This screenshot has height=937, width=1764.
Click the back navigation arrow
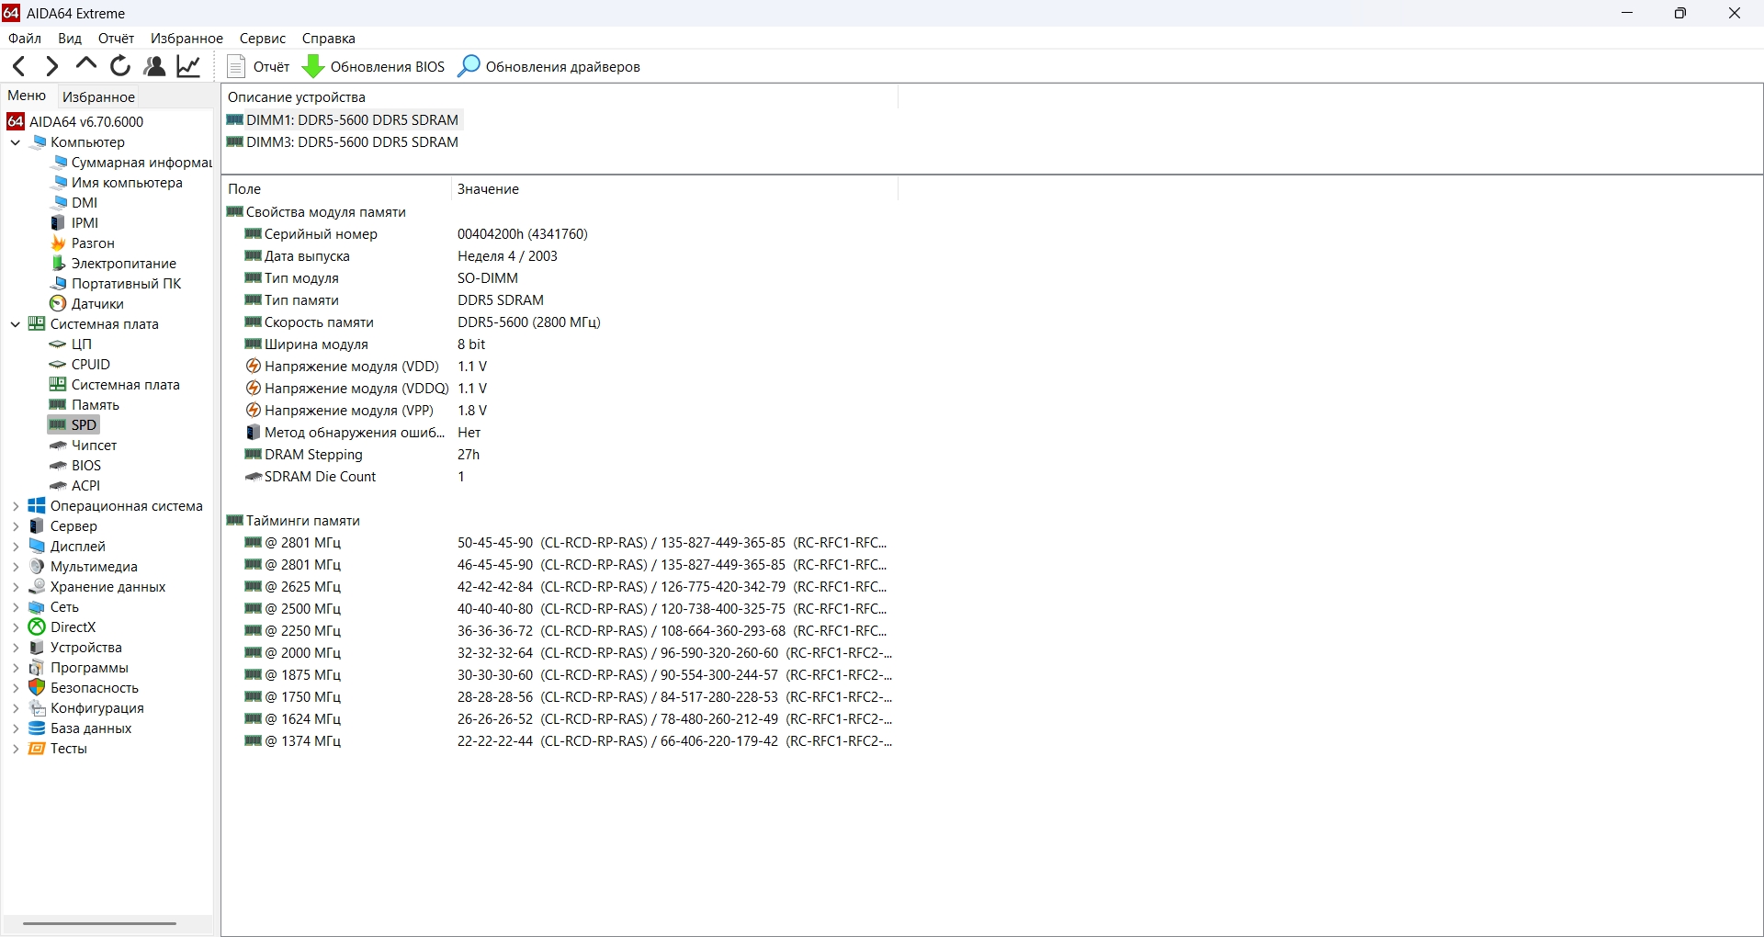click(19, 66)
